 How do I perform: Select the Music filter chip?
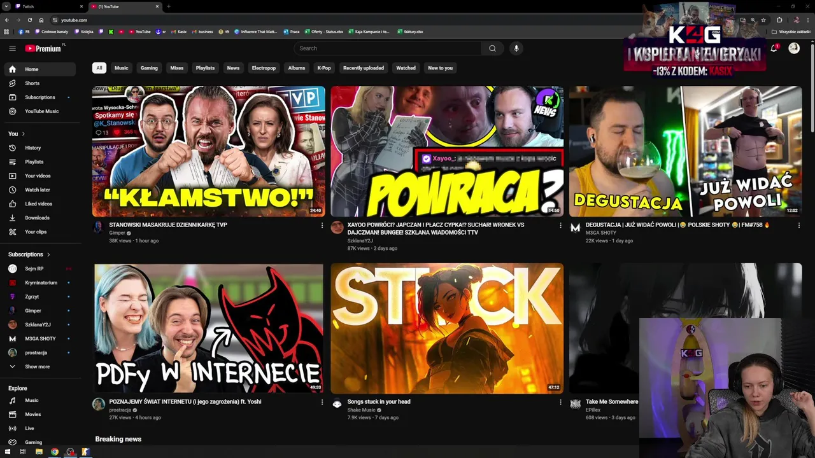121,68
